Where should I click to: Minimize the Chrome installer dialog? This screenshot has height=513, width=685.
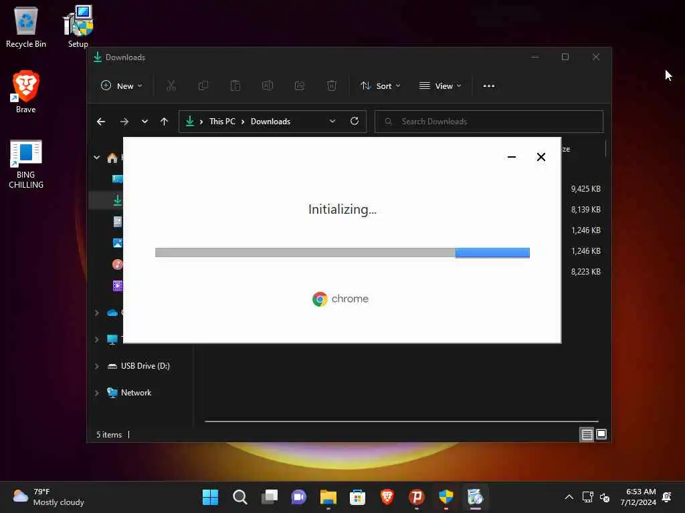click(x=512, y=157)
